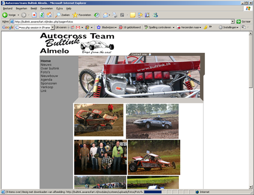This screenshot has width=254, height=195.
Task: Open the Foto's link in sidebar
Action: (45, 72)
